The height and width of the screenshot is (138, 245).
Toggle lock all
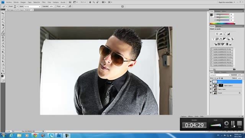pyautogui.click(x=222, y=78)
